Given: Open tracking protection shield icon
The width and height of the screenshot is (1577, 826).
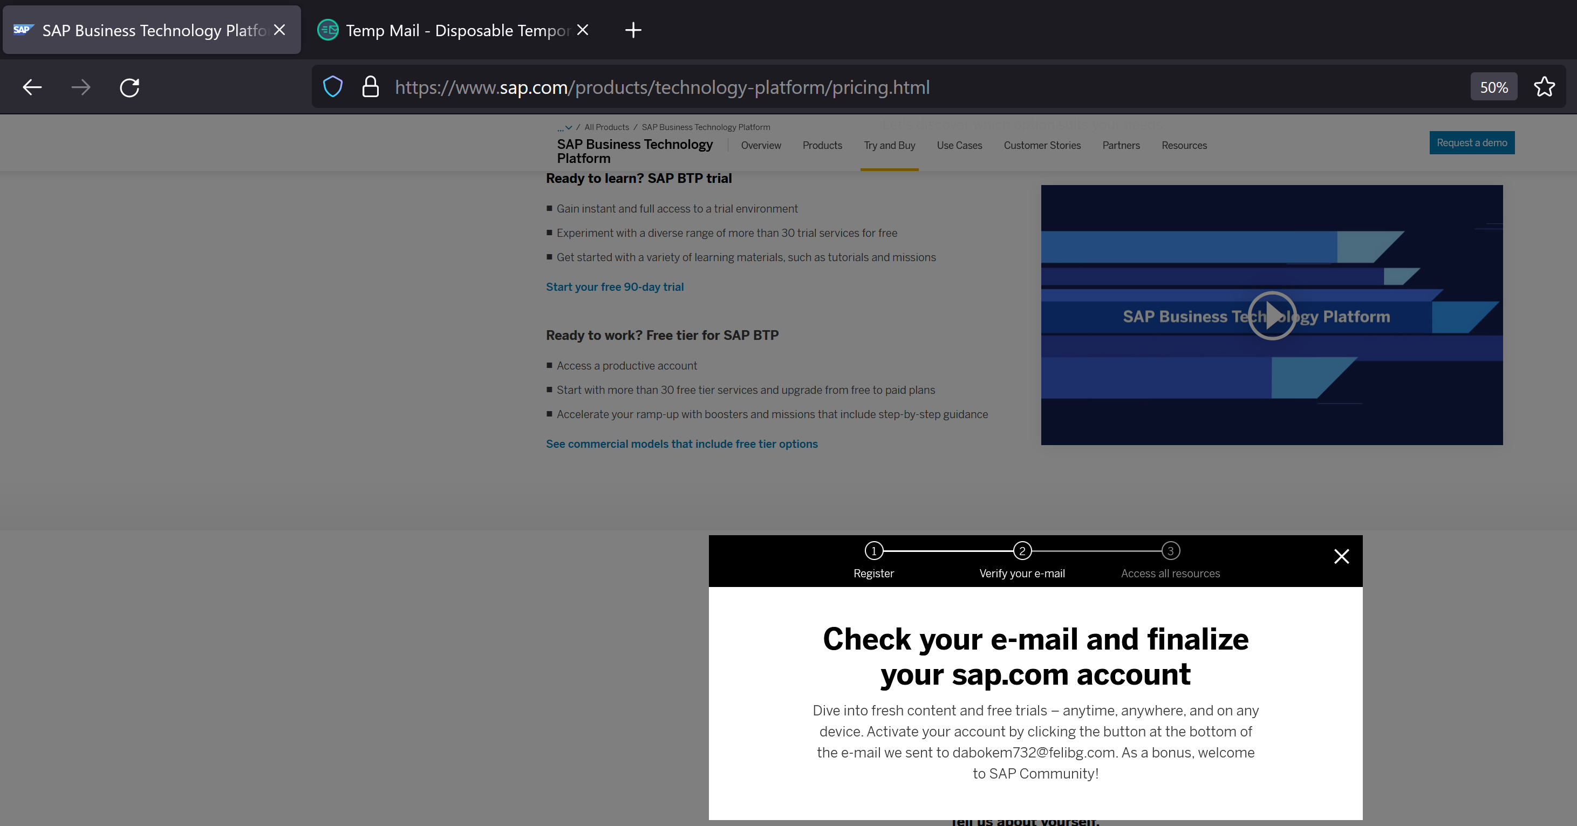Looking at the screenshot, I should tap(333, 87).
